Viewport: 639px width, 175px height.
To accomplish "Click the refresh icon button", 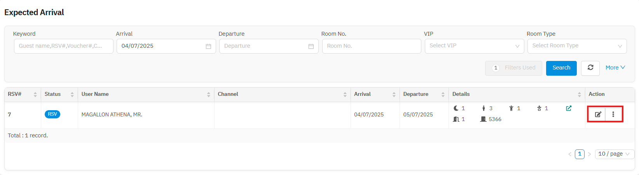I will (x=590, y=68).
